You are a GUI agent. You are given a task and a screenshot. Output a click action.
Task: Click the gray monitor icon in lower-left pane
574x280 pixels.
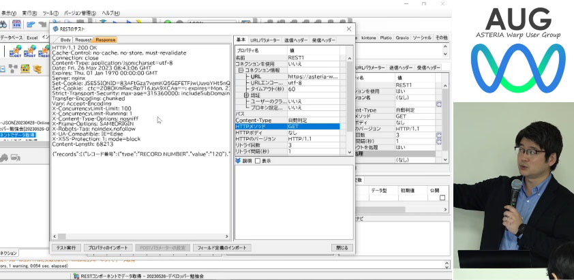tap(16, 158)
